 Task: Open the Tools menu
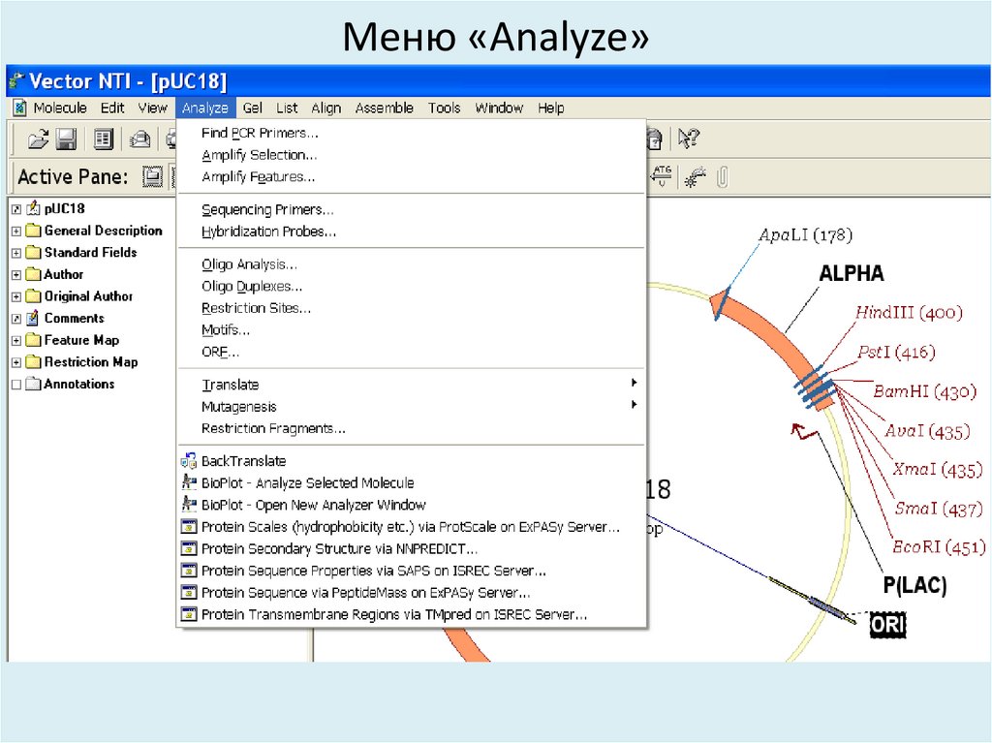444,108
